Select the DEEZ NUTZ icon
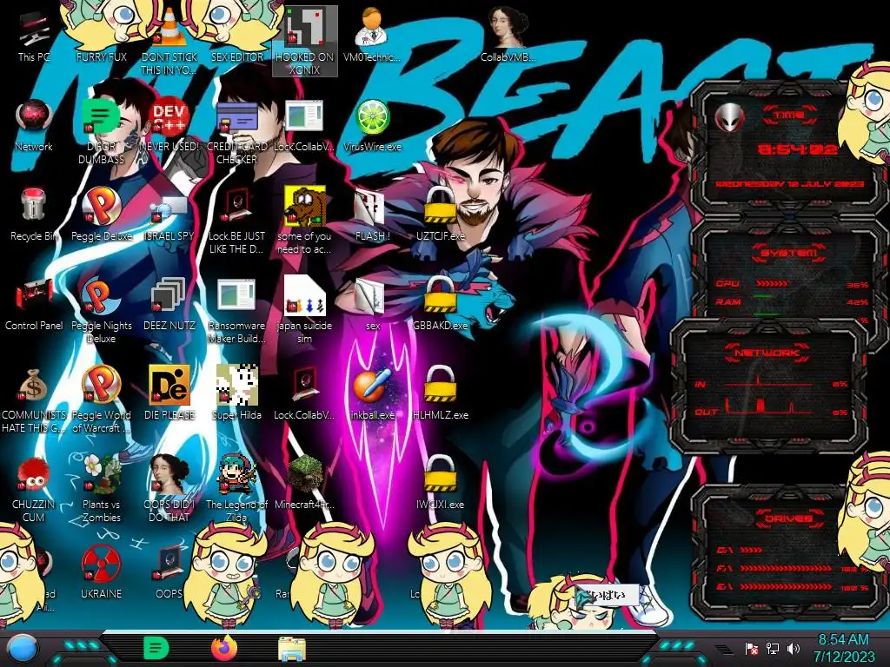Viewport: 890px width, 667px height. coord(169,304)
